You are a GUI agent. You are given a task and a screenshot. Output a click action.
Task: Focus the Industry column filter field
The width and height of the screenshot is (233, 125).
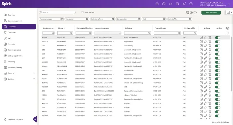(x=137, y=33)
